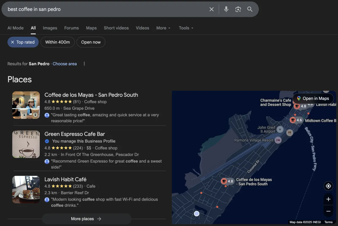Switch to the Videos tab
The width and height of the screenshot is (338, 226).
click(143, 28)
